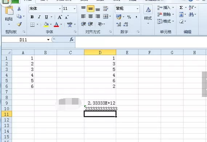Viewport: 207px width, 142px height.
Task: Apply yellow fill color bucket
Action: coord(46,25)
